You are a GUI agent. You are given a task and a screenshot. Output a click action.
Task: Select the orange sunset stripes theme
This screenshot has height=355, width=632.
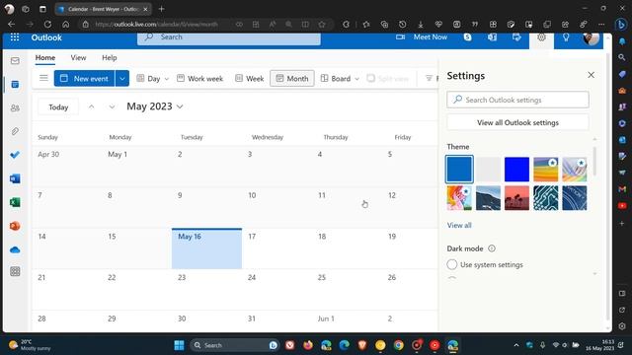[x=546, y=170]
